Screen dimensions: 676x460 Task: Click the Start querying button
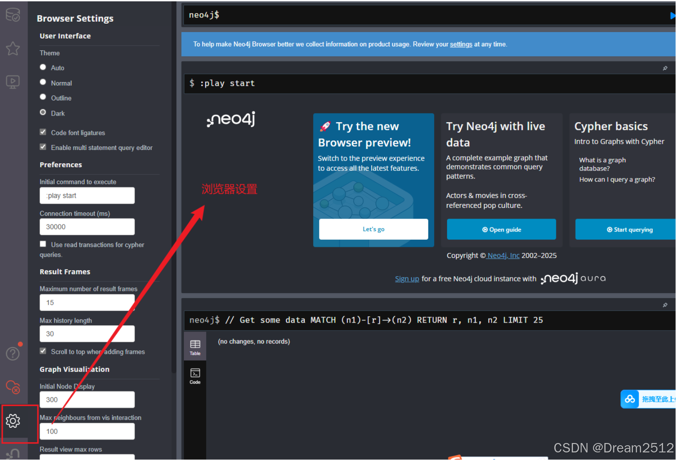(x=626, y=229)
